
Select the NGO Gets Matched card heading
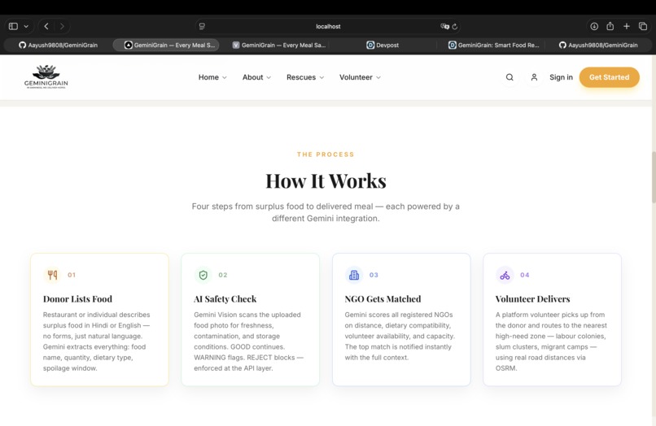click(383, 299)
